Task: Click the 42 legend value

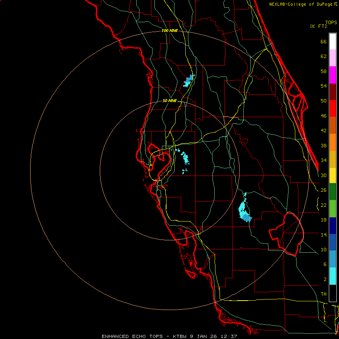Action: coord(324,131)
